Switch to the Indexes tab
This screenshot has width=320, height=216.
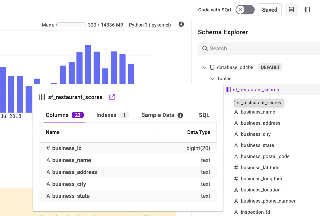pyautogui.click(x=106, y=115)
